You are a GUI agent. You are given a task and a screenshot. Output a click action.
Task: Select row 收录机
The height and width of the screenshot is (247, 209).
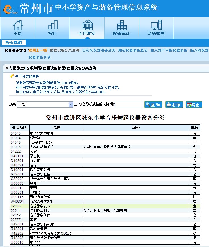pos(105,161)
